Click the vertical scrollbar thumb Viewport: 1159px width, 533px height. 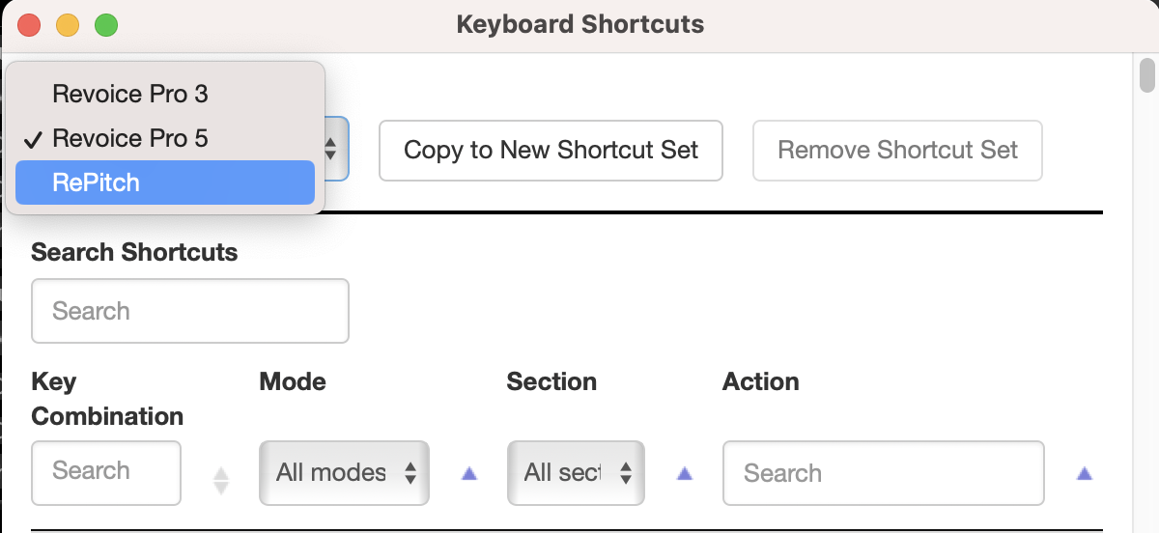pos(1147,73)
